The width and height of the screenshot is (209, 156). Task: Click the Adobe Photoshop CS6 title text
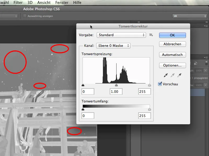pos(42,9)
